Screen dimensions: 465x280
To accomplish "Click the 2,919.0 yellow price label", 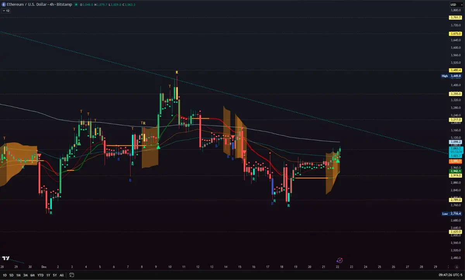I will (x=455, y=175).
